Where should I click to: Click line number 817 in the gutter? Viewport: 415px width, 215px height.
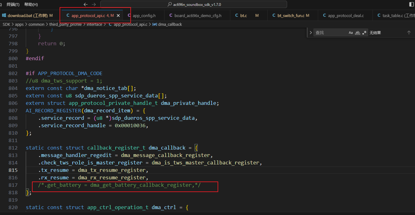[13, 185]
